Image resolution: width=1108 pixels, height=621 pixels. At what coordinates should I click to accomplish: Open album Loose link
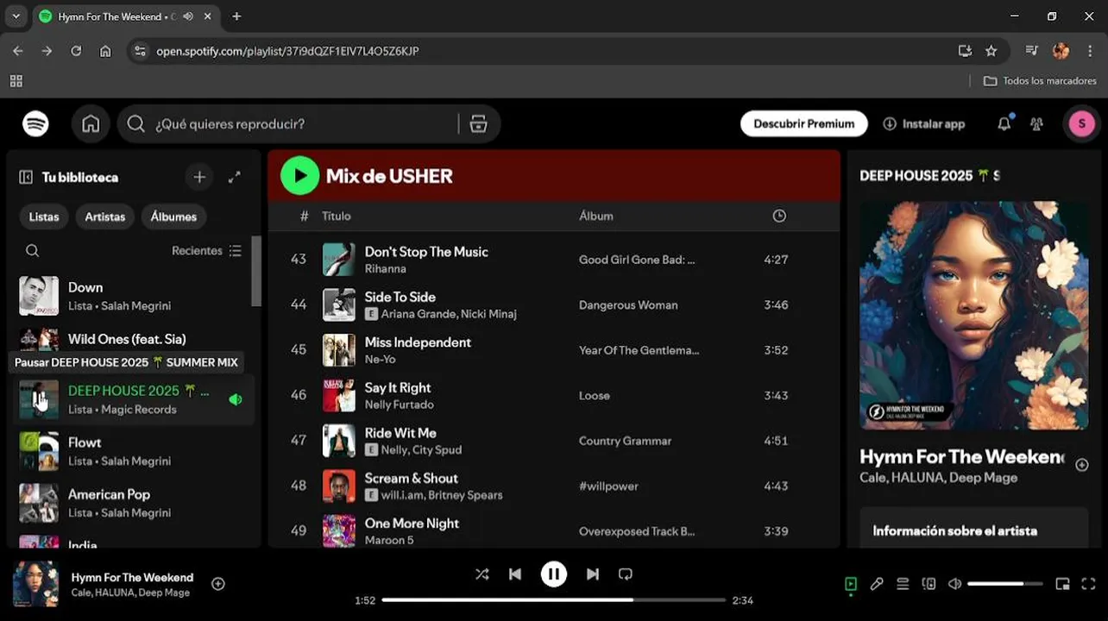[595, 396]
